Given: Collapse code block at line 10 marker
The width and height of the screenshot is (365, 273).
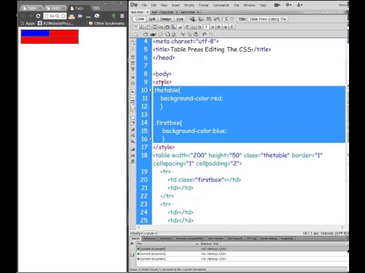Looking at the screenshot, I should pos(150,90).
